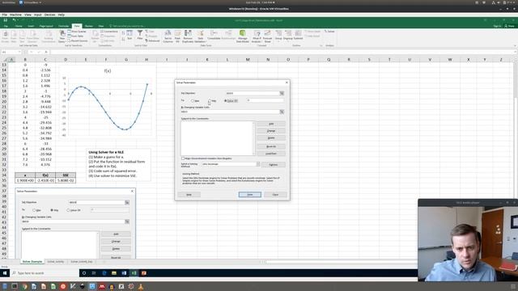Click the Load/Save button in Solver
Image resolution: width=518 pixels, height=291 pixels.
[x=271, y=154]
